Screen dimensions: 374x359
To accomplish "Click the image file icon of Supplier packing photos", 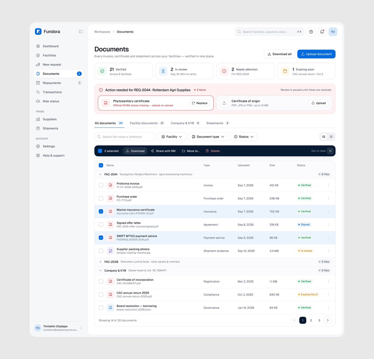I will (110, 251).
